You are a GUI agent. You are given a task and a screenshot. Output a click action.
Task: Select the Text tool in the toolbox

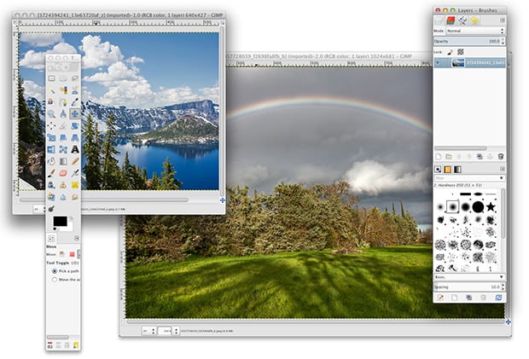coord(75,149)
